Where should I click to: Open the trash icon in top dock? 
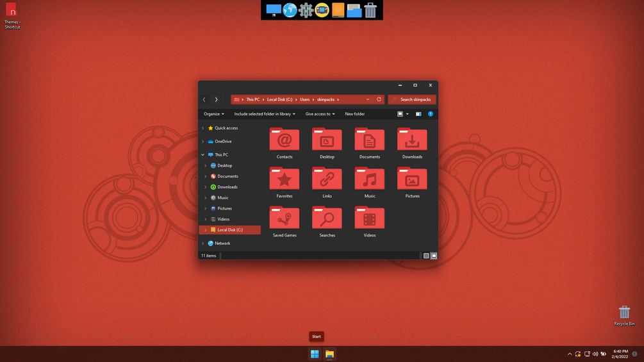[370, 10]
